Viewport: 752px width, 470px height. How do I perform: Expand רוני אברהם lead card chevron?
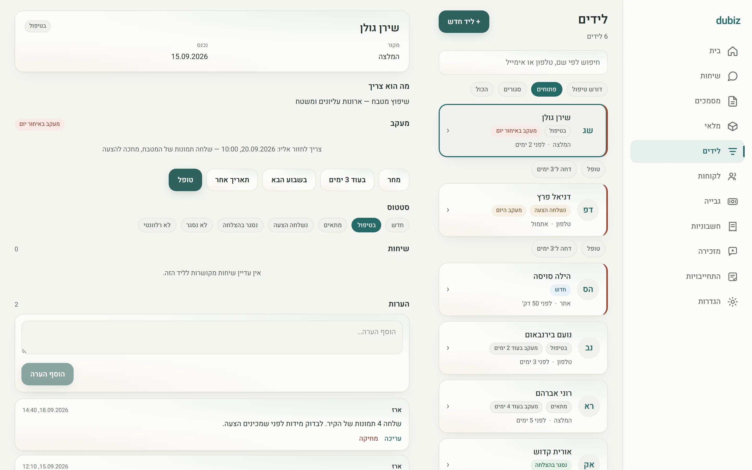pyautogui.click(x=448, y=406)
